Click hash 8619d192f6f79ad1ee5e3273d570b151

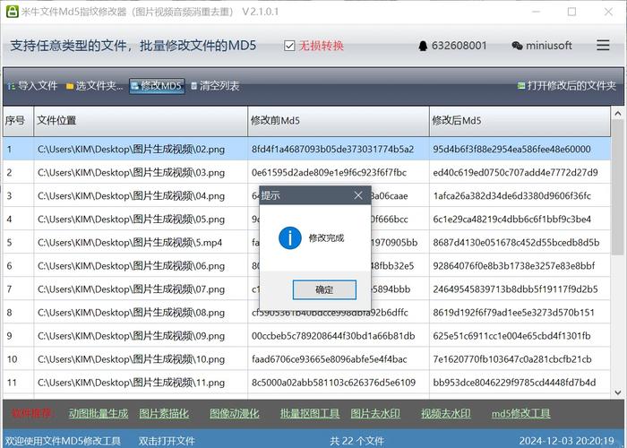514,313
